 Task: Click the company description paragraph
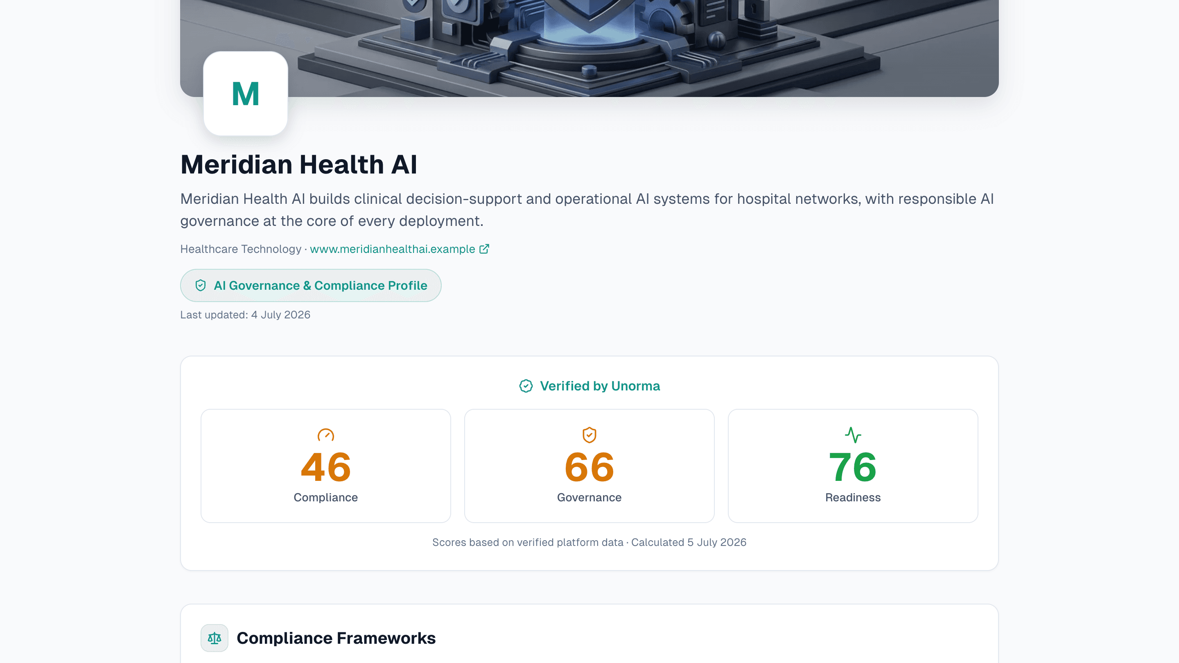click(587, 210)
